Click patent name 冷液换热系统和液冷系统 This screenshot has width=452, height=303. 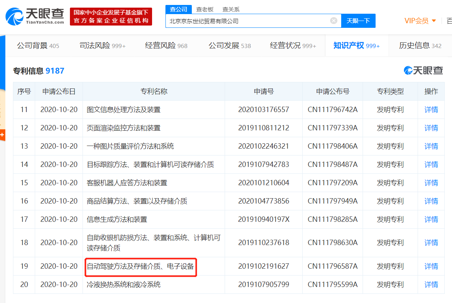coord(123,285)
